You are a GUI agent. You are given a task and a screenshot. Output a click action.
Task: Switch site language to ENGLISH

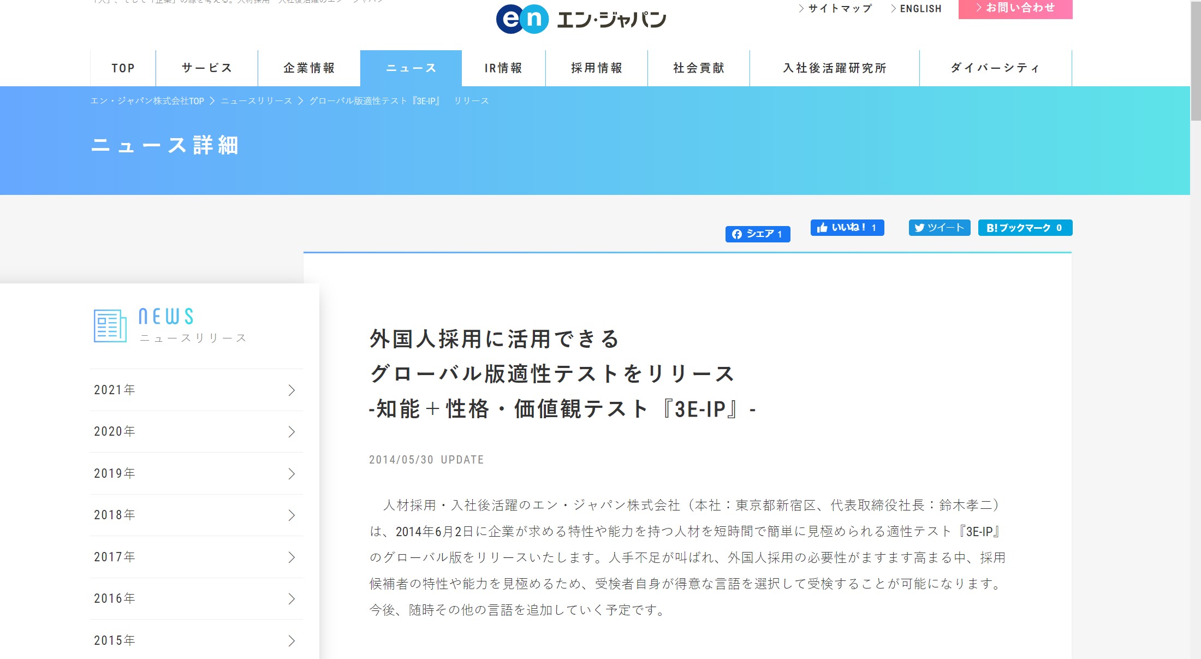coord(920,9)
